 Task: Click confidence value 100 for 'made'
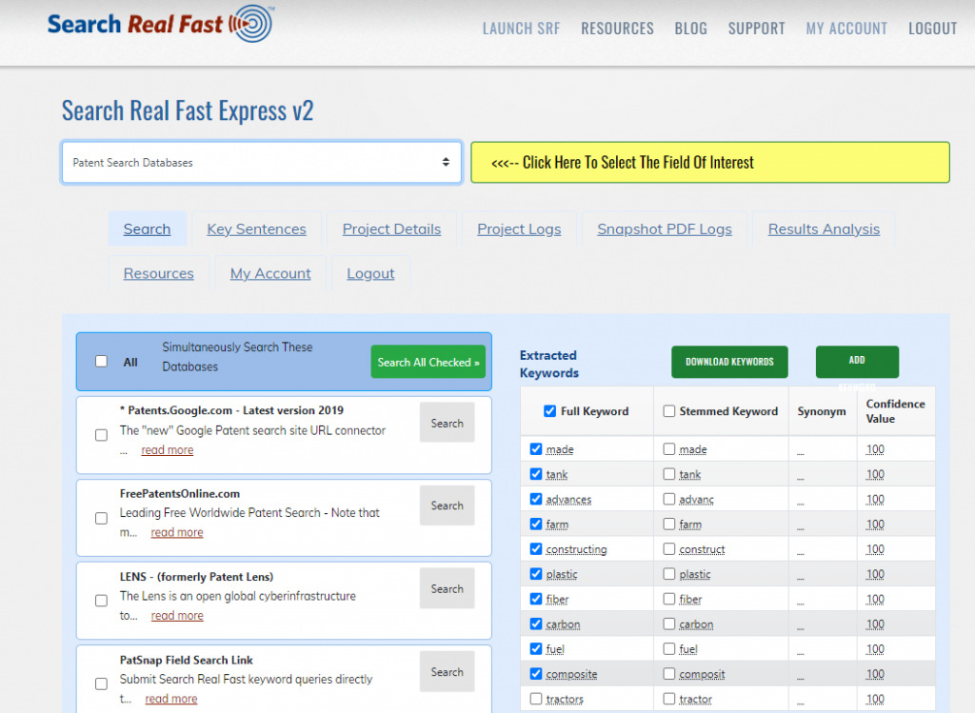click(875, 449)
